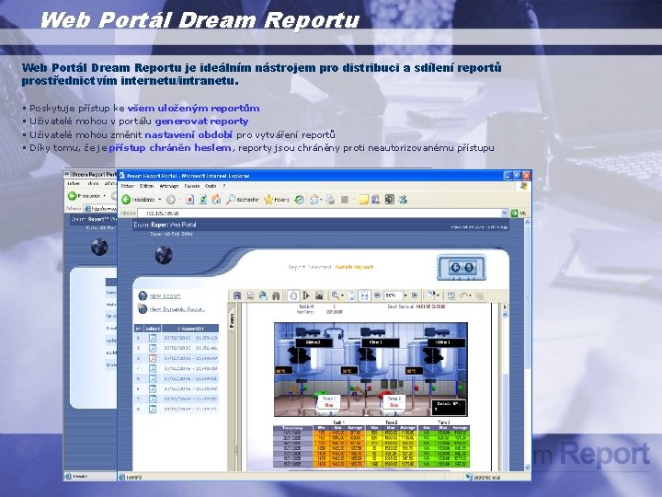This screenshot has width=662, height=497.
Task: Click the magnifier Zoom In tool
Action: (x=336, y=295)
